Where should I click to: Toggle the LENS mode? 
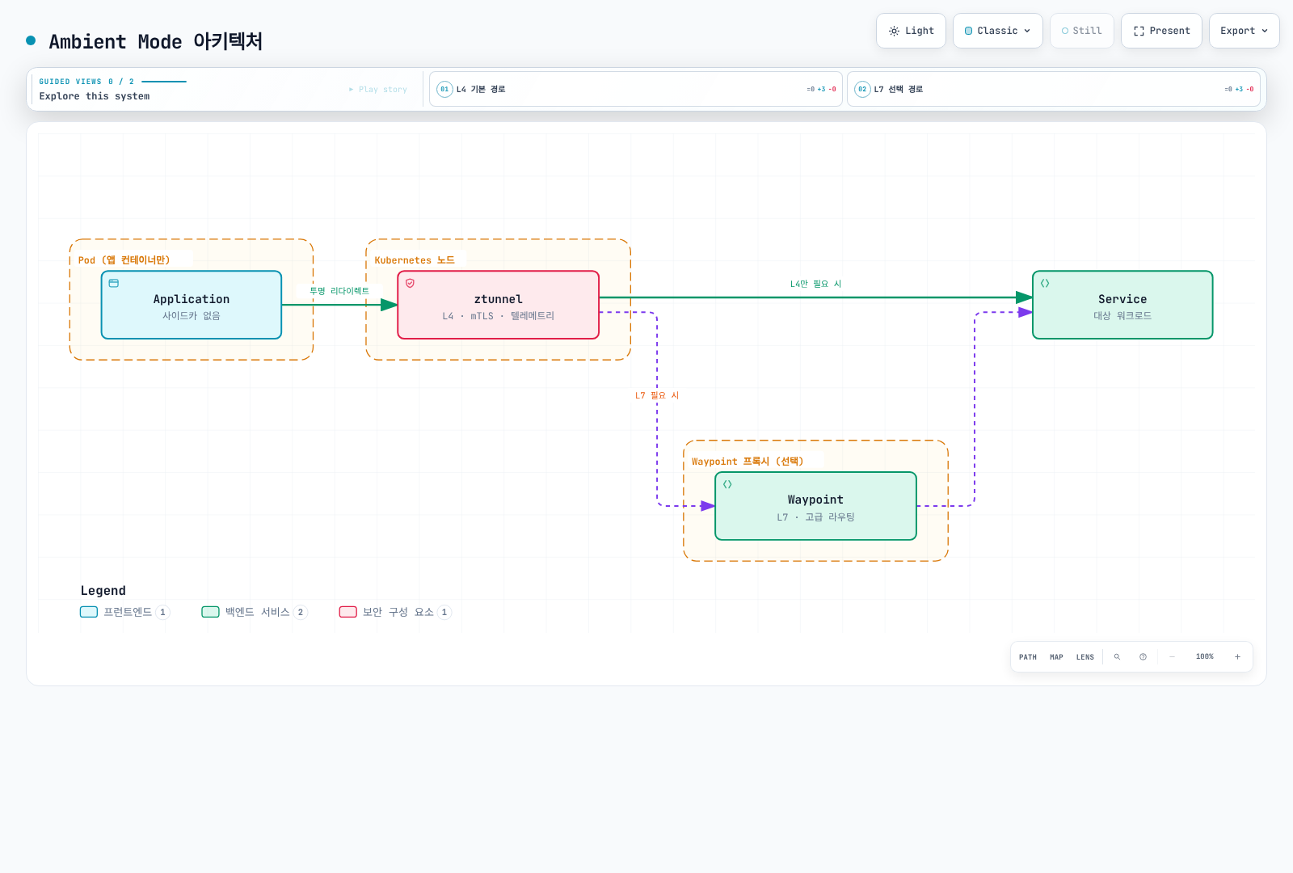tap(1085, 657)
